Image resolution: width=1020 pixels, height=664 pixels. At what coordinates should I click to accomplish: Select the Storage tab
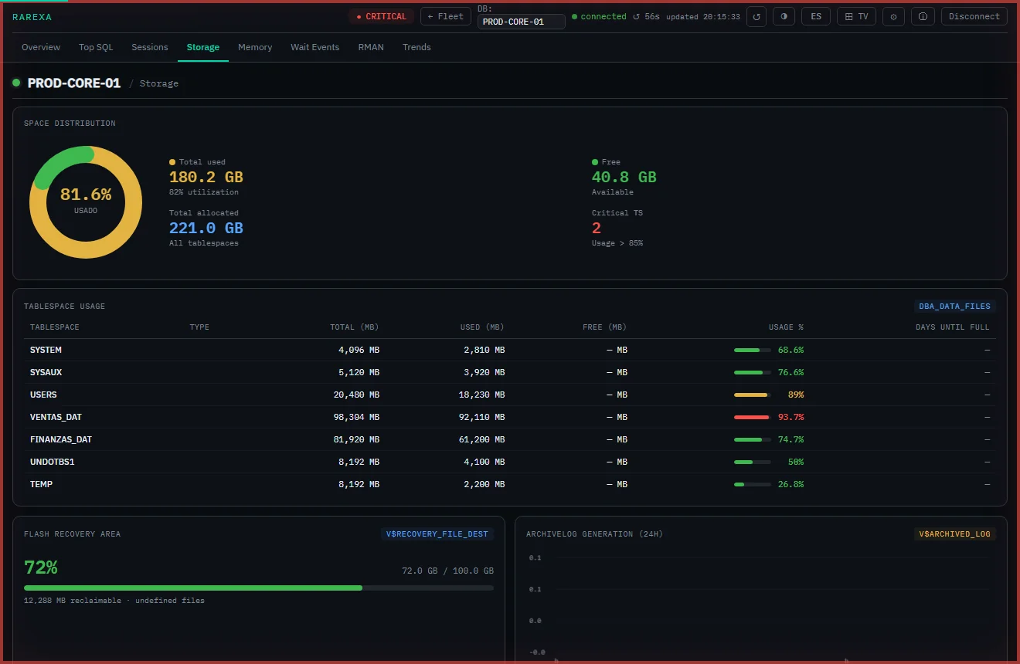tap(203, 47)
